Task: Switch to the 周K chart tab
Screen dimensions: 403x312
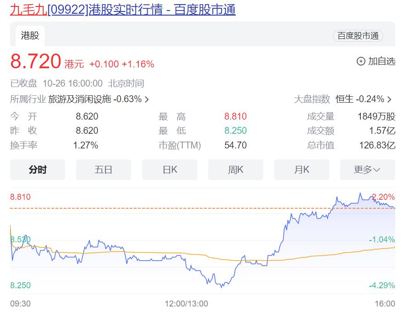Action: pos(235,170)
